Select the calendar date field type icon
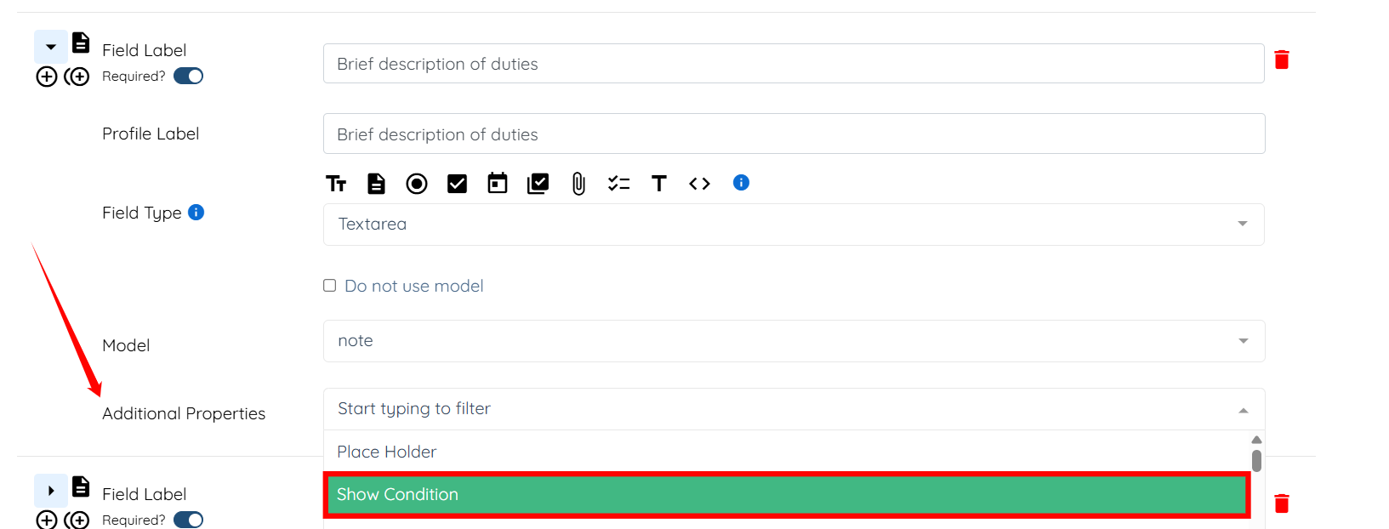1389x529 pixels. 498,184
